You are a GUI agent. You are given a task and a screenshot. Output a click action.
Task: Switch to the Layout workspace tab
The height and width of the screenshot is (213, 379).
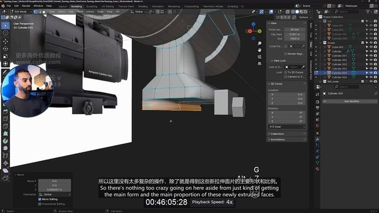pyautogui.click(x=62, y=7)
